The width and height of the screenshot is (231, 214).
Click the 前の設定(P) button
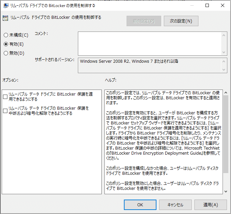pyautogui.click(x=144, y=21)
